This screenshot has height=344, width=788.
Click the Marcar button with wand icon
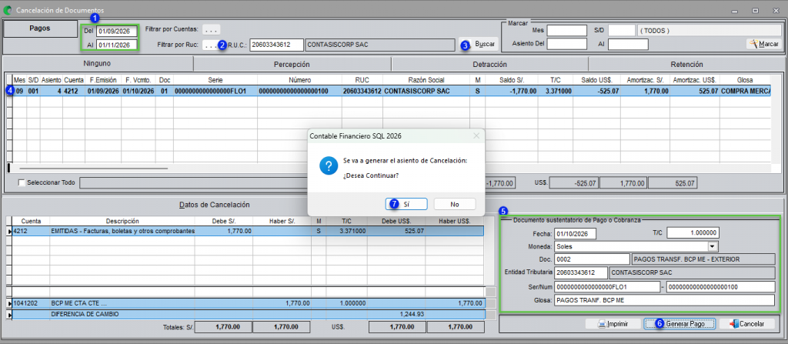[x=764, y=45]
